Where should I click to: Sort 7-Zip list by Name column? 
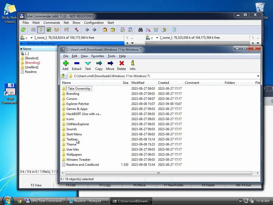pyautogui.click(x=82, y=83)
